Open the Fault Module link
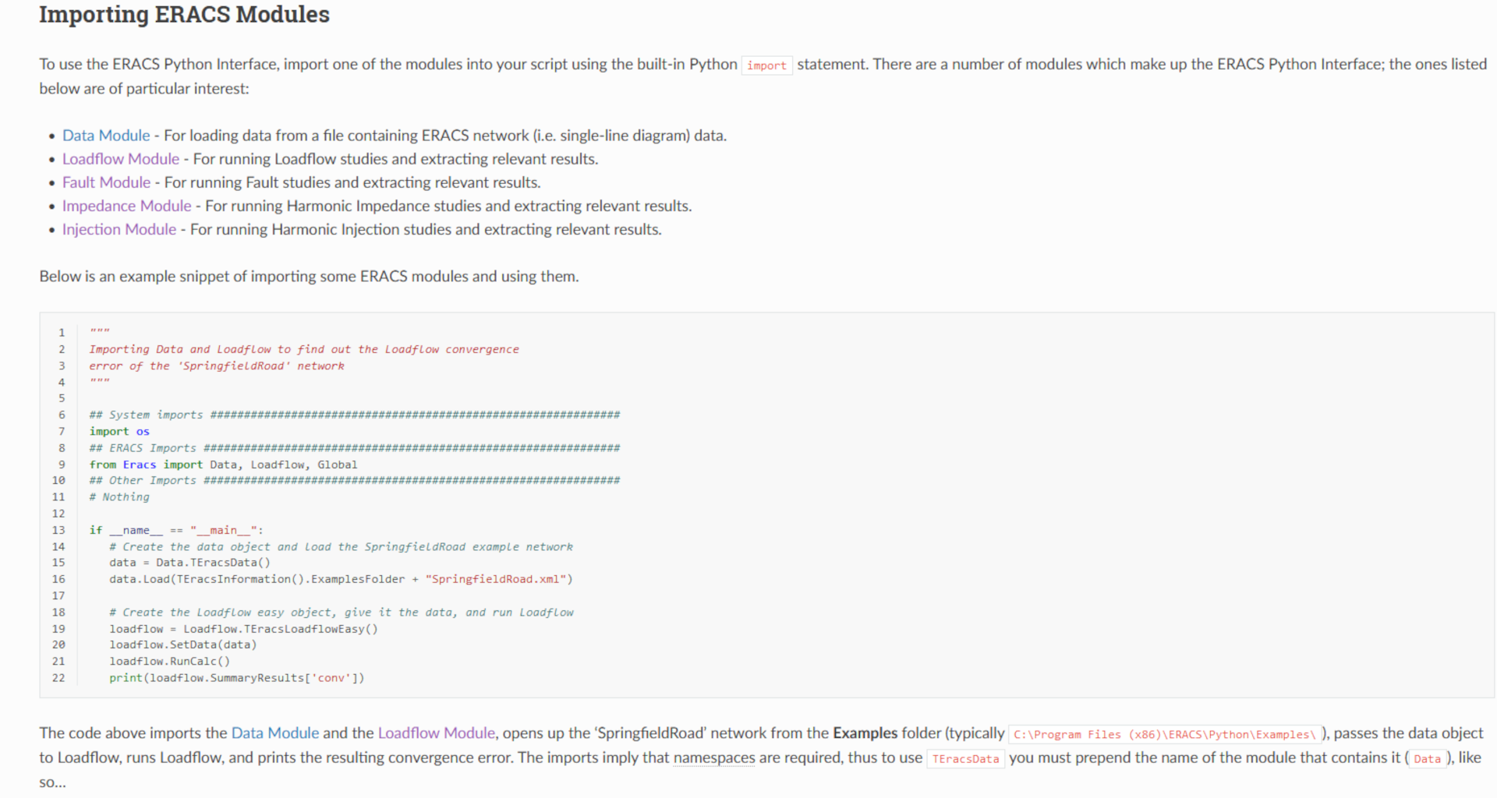Screen dimensions: 1497x798 [106, 182]
